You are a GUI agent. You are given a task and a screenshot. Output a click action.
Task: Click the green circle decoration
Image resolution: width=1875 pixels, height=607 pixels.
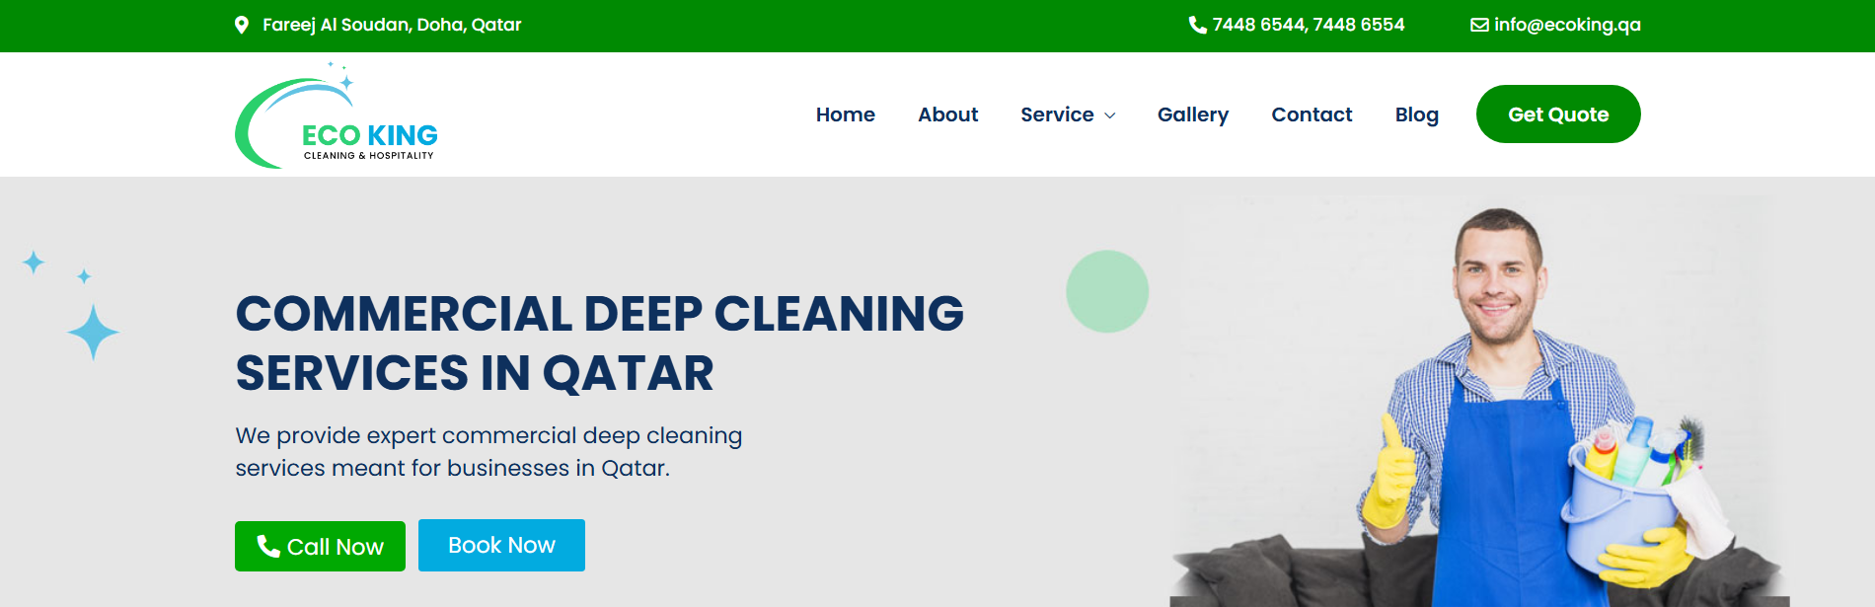pyautogui.click(x=1107, y=291)
